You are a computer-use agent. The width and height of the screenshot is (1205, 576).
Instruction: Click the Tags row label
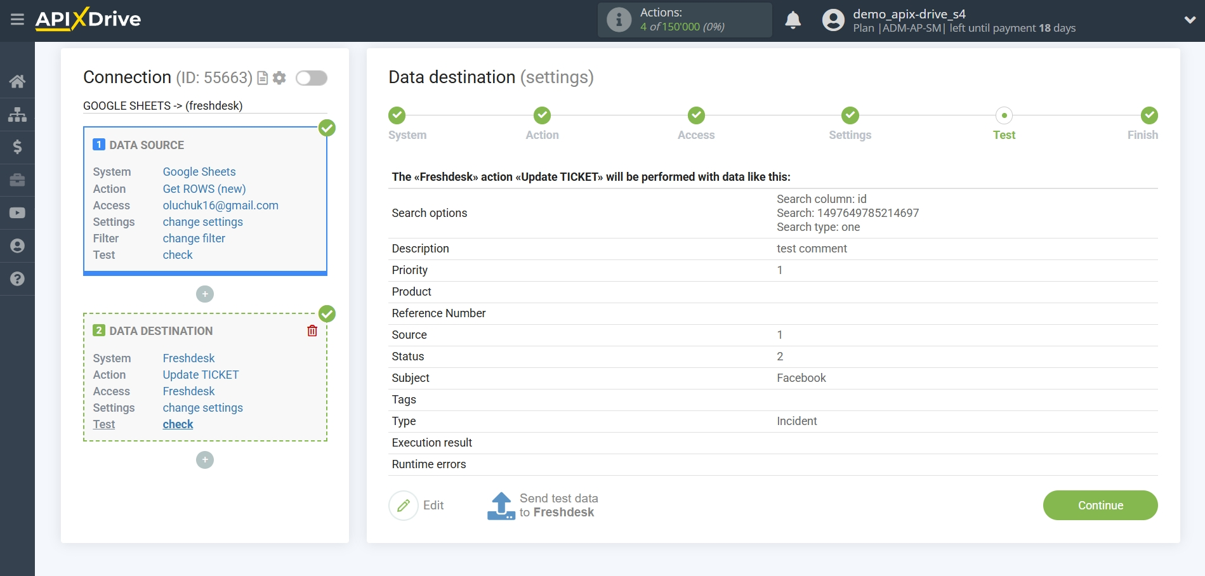click(x=404, y=400)
